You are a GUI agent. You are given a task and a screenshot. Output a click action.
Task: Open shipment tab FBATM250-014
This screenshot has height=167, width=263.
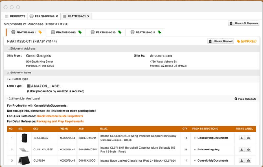[x=146, y=32]
